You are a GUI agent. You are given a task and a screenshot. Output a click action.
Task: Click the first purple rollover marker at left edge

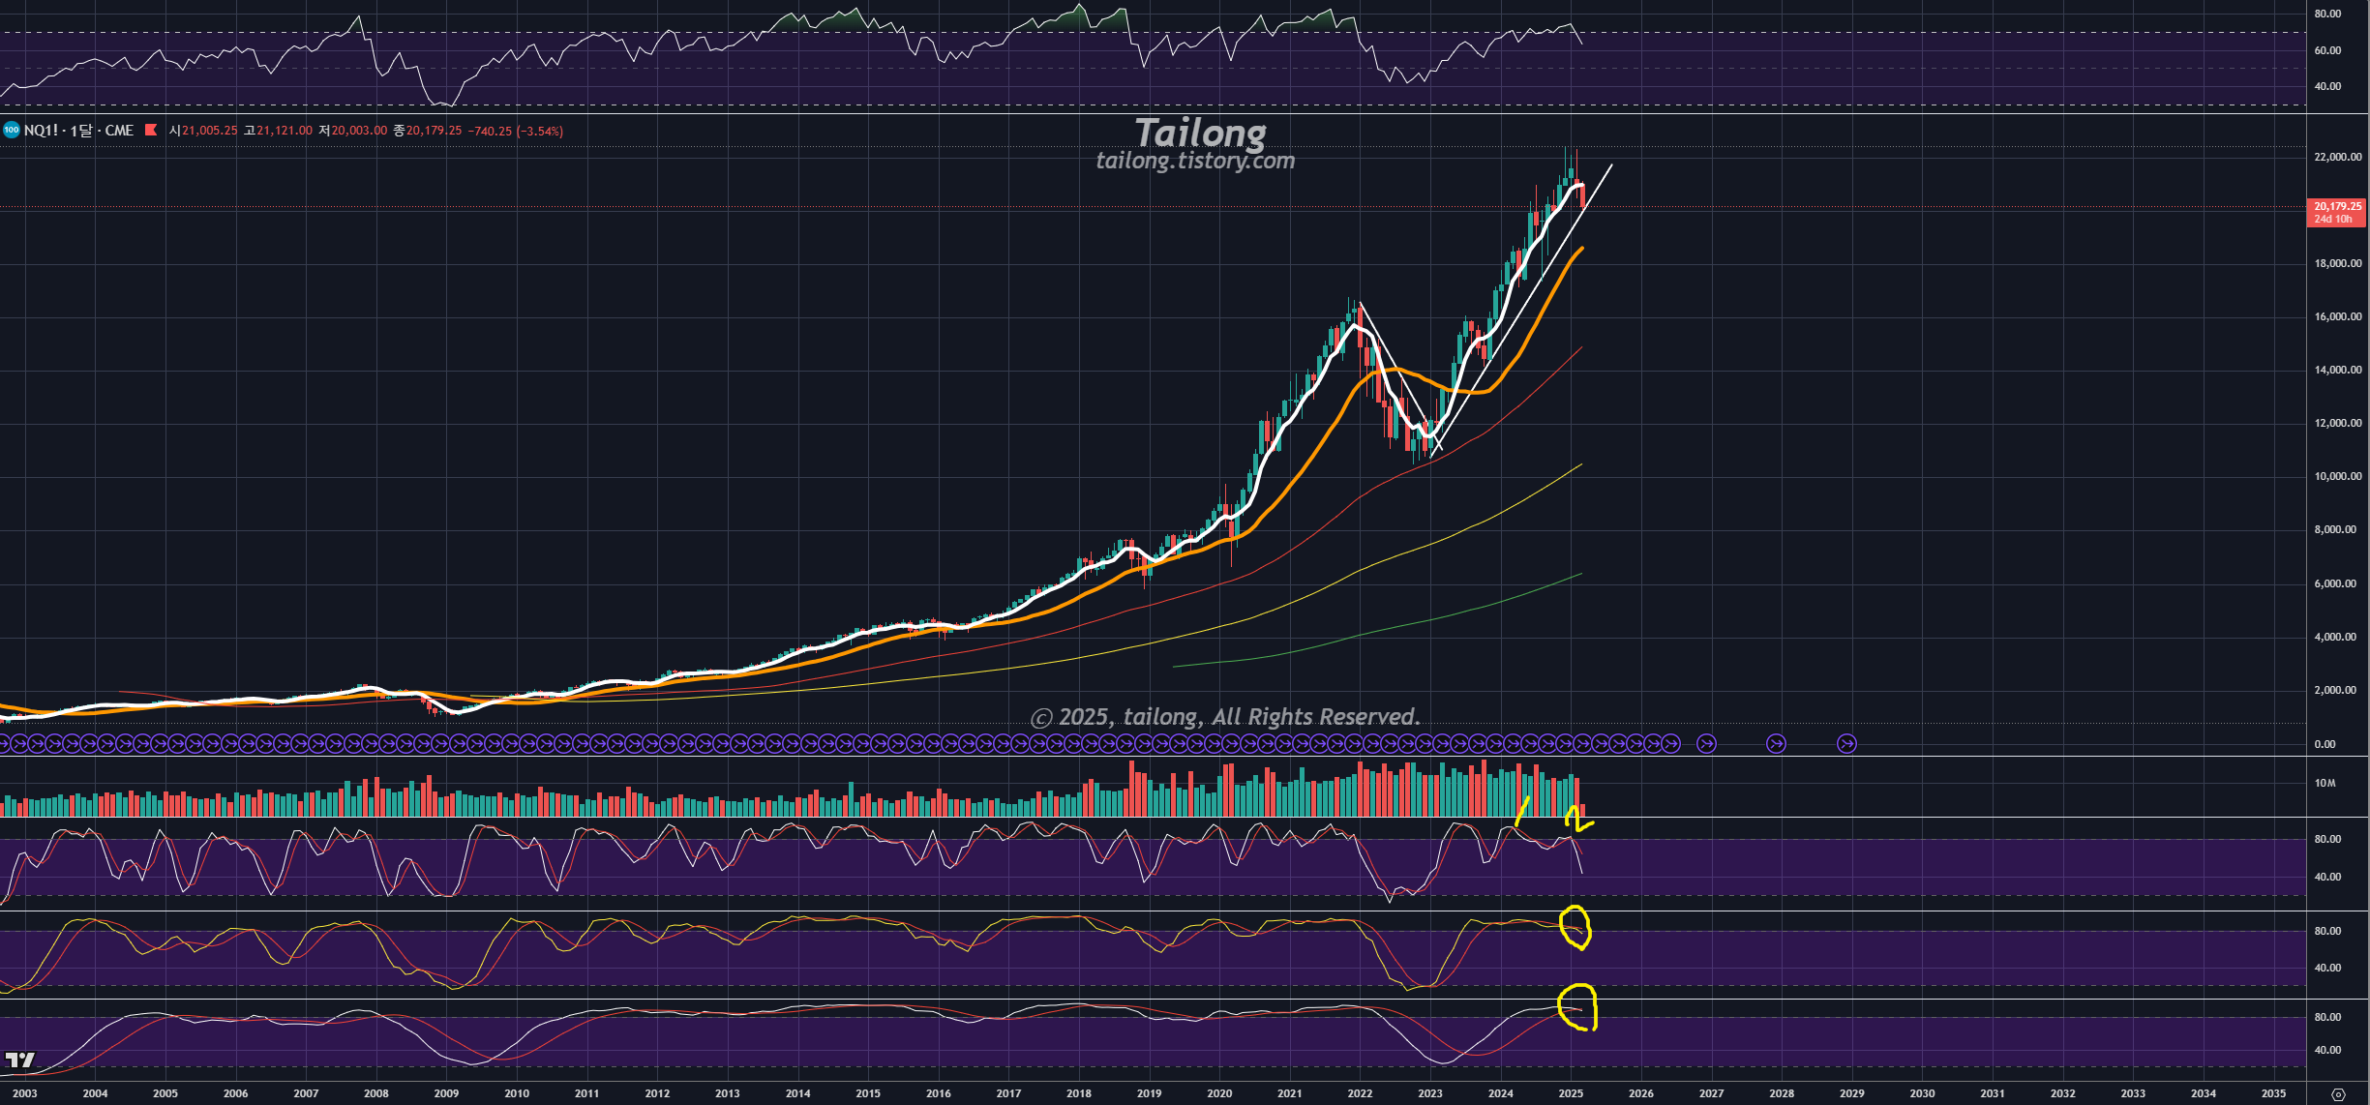point(4,744)
